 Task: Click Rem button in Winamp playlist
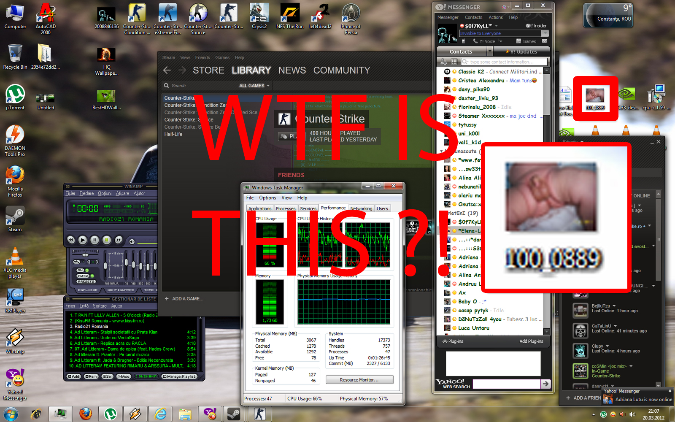(92, 376)
